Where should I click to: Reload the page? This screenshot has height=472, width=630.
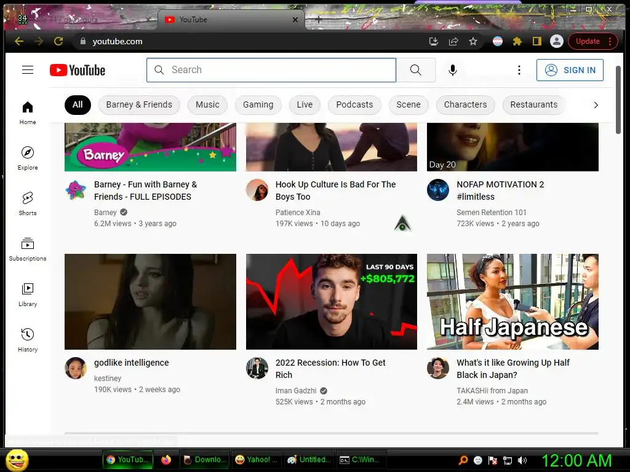click(58, 41)
